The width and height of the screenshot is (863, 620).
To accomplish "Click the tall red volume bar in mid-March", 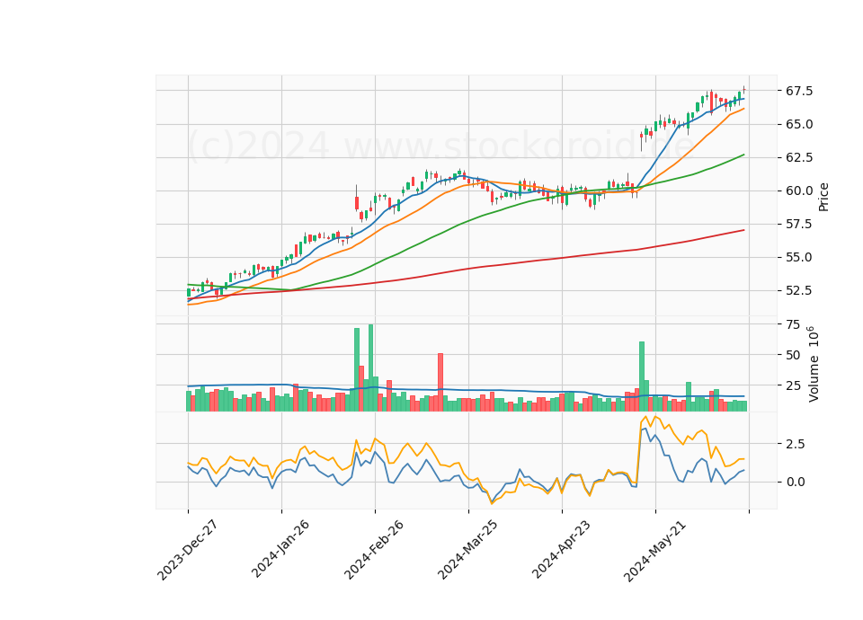I will (440, 383).
